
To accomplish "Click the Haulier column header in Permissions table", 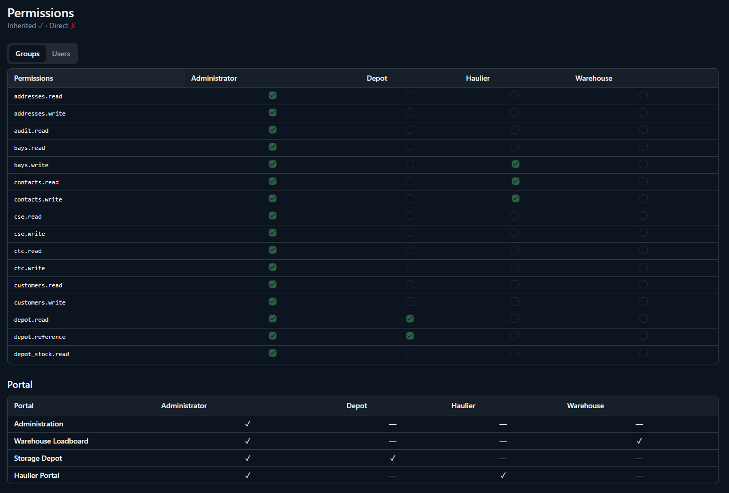I will coord(478,78).
